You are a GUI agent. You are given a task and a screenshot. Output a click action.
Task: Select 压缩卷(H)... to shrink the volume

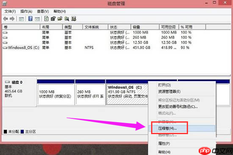pyautogui.click(x=182, y=128)
